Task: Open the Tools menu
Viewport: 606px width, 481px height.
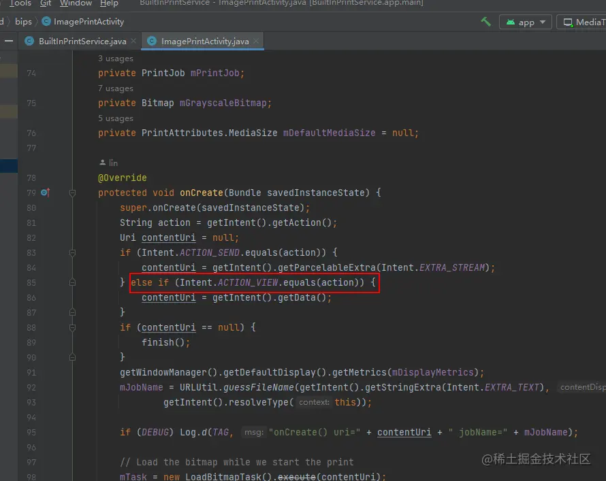Action: (x=20, y=3)
